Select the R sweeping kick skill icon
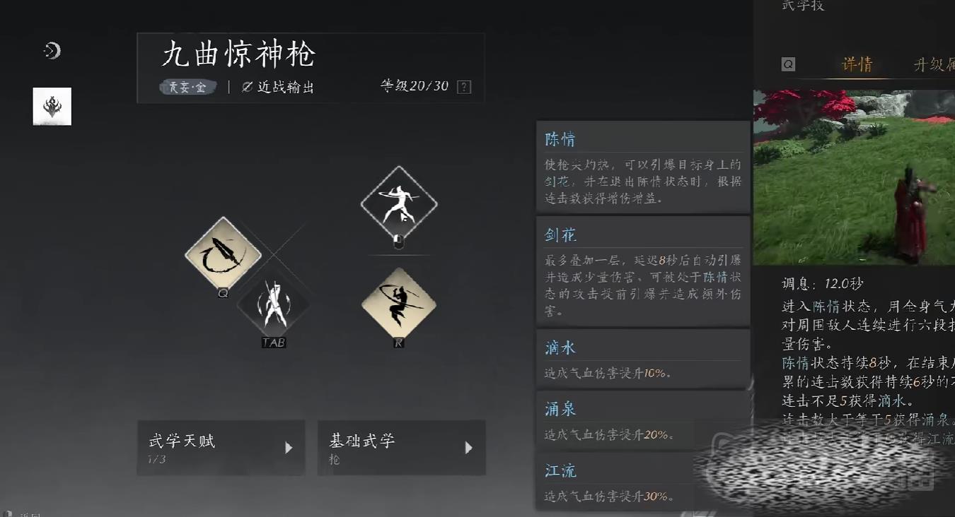The width and height of the screenshot is (955, 517). (x=399, y=304)
